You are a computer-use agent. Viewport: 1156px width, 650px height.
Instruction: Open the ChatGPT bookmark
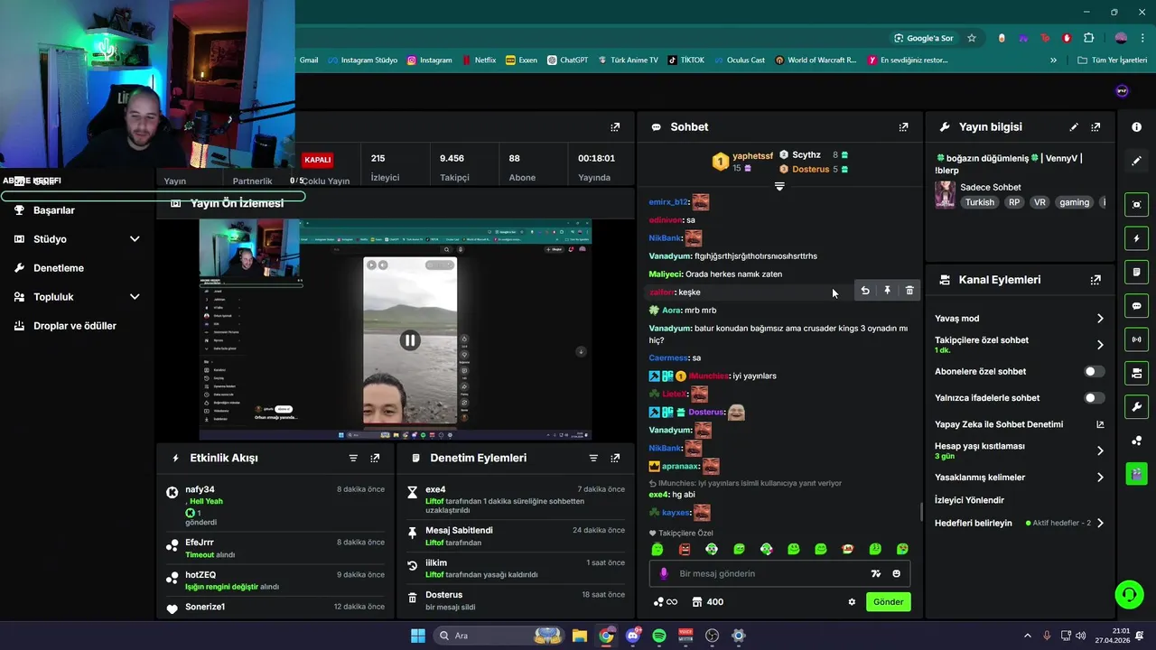tap(566, 60)
